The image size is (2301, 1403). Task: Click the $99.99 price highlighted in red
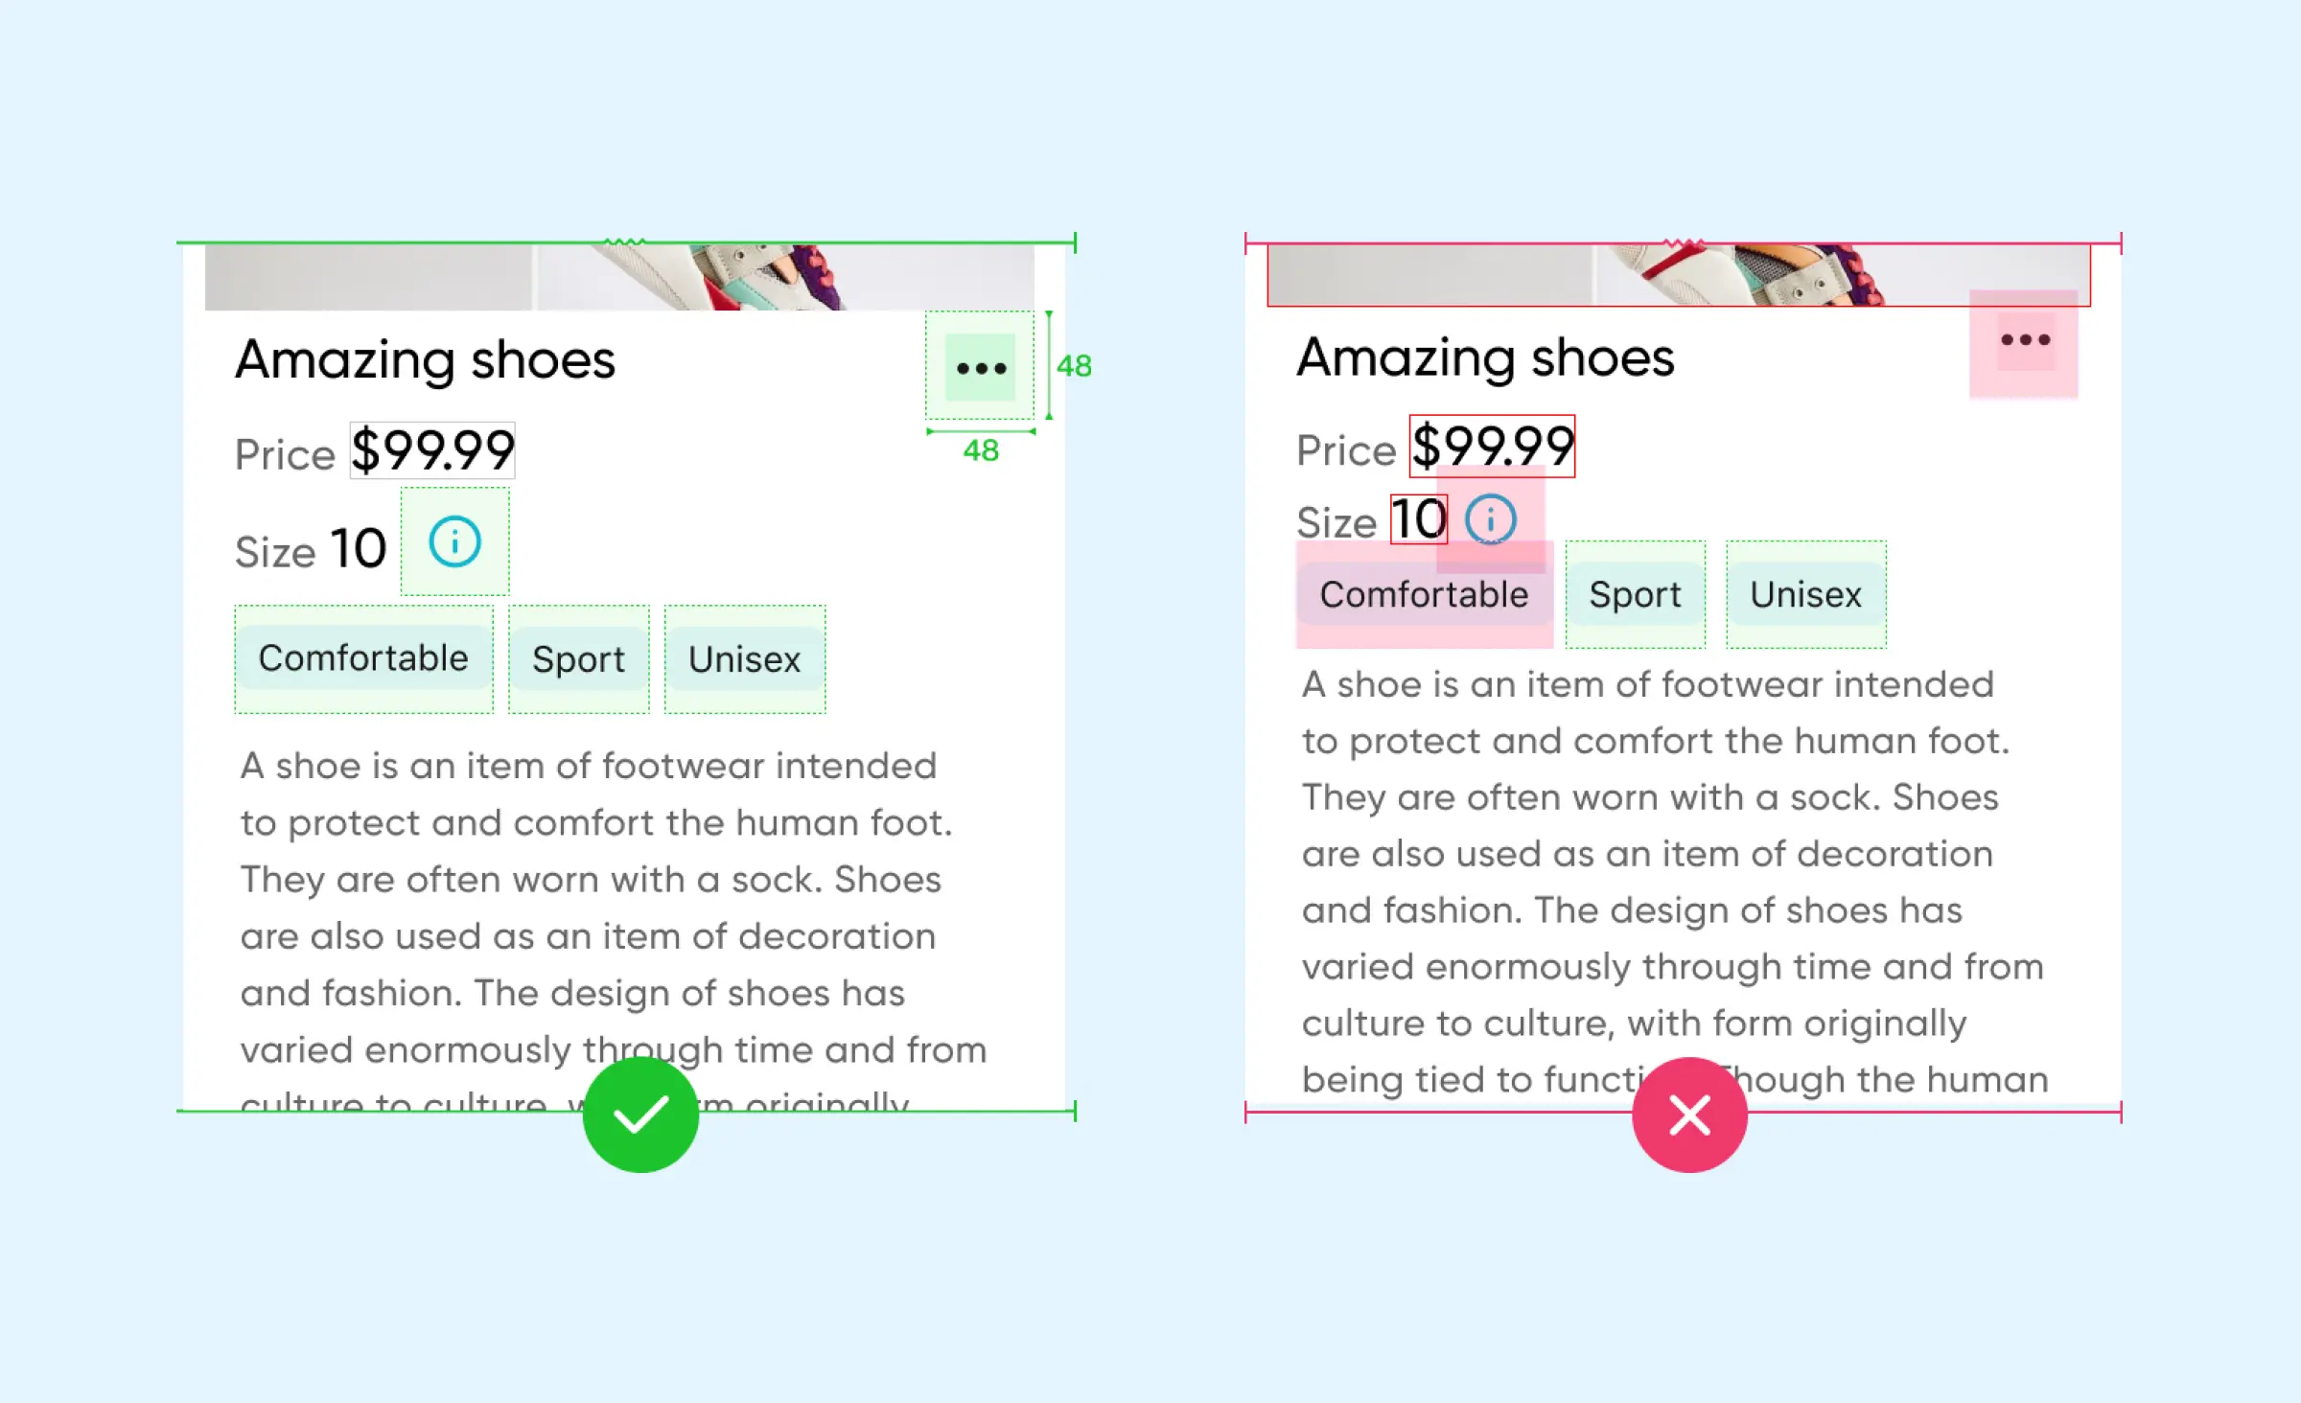[x=1487, y=444]
